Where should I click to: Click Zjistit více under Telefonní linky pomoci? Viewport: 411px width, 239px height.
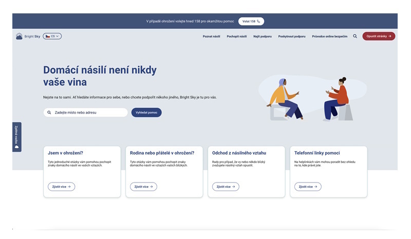coord(308,187)
